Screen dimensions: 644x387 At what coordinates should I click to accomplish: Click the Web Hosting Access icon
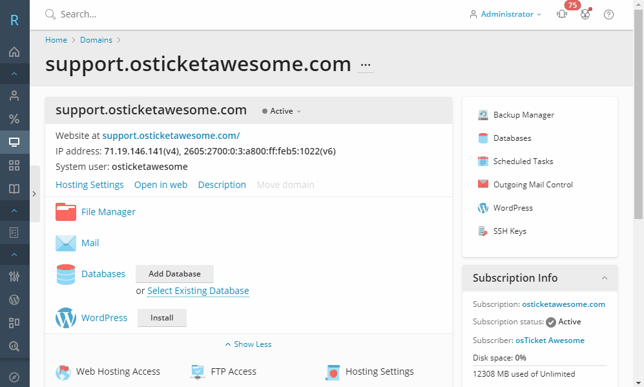coord(63,372)
